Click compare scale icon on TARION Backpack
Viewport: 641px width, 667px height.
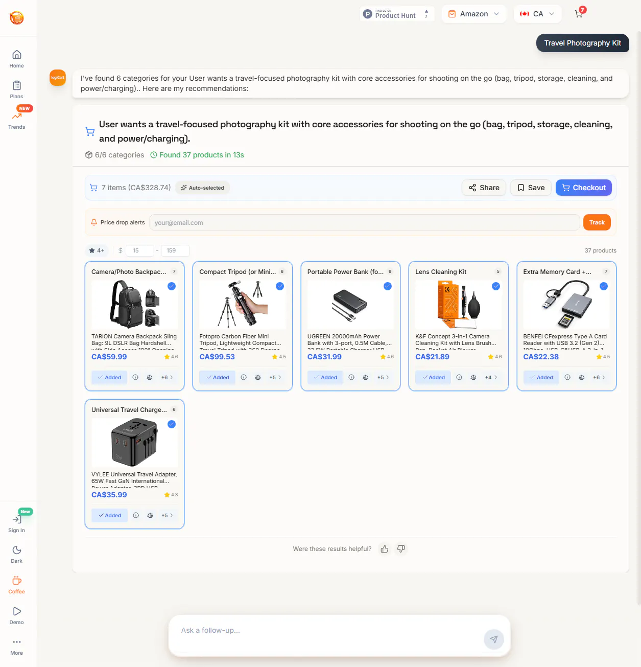pos(150,377)
